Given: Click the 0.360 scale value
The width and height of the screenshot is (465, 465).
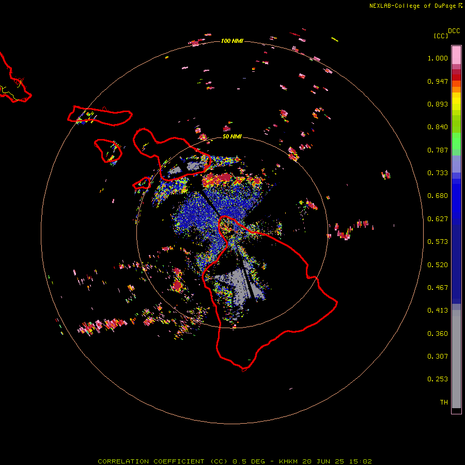Looking at the screenshot, I should (x=438, y=334).
